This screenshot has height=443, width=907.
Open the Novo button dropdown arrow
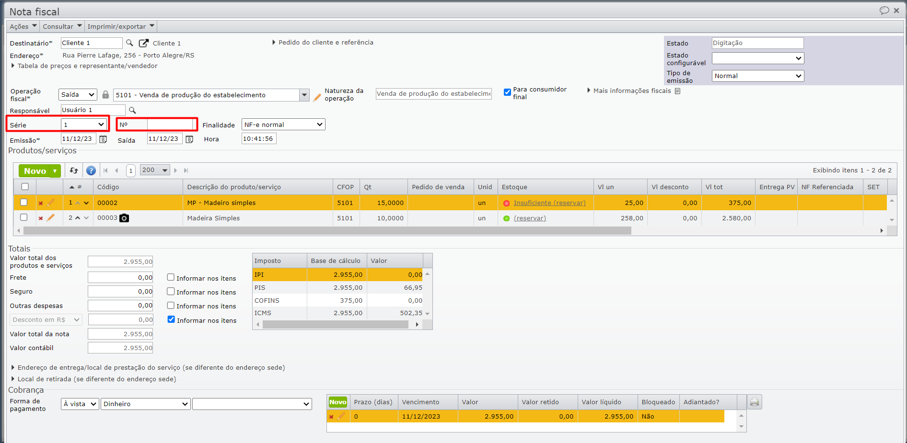click(56, 171)
